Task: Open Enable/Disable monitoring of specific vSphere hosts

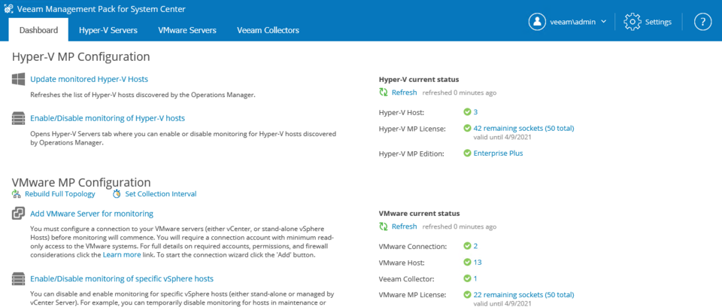Action: tap(122, 279)
